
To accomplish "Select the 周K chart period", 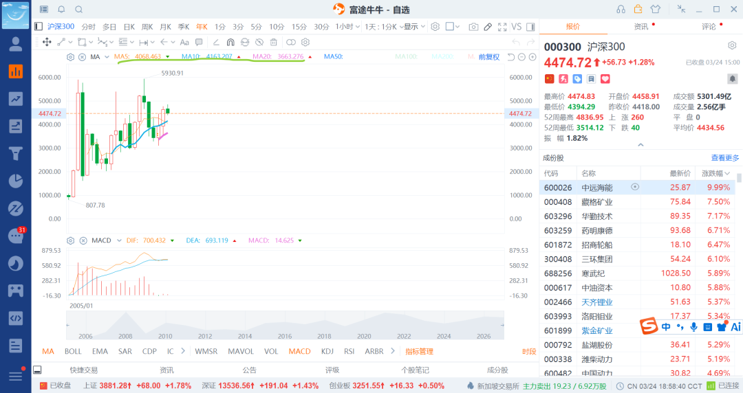I will (x=147, y=27).
